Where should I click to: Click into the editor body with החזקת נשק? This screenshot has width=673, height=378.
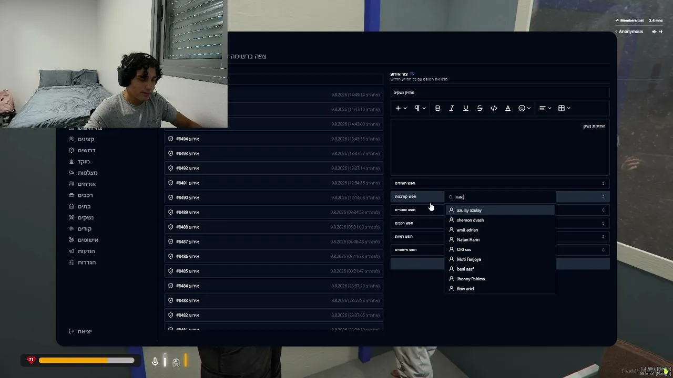pyautogui.click(x=500, y=147)
